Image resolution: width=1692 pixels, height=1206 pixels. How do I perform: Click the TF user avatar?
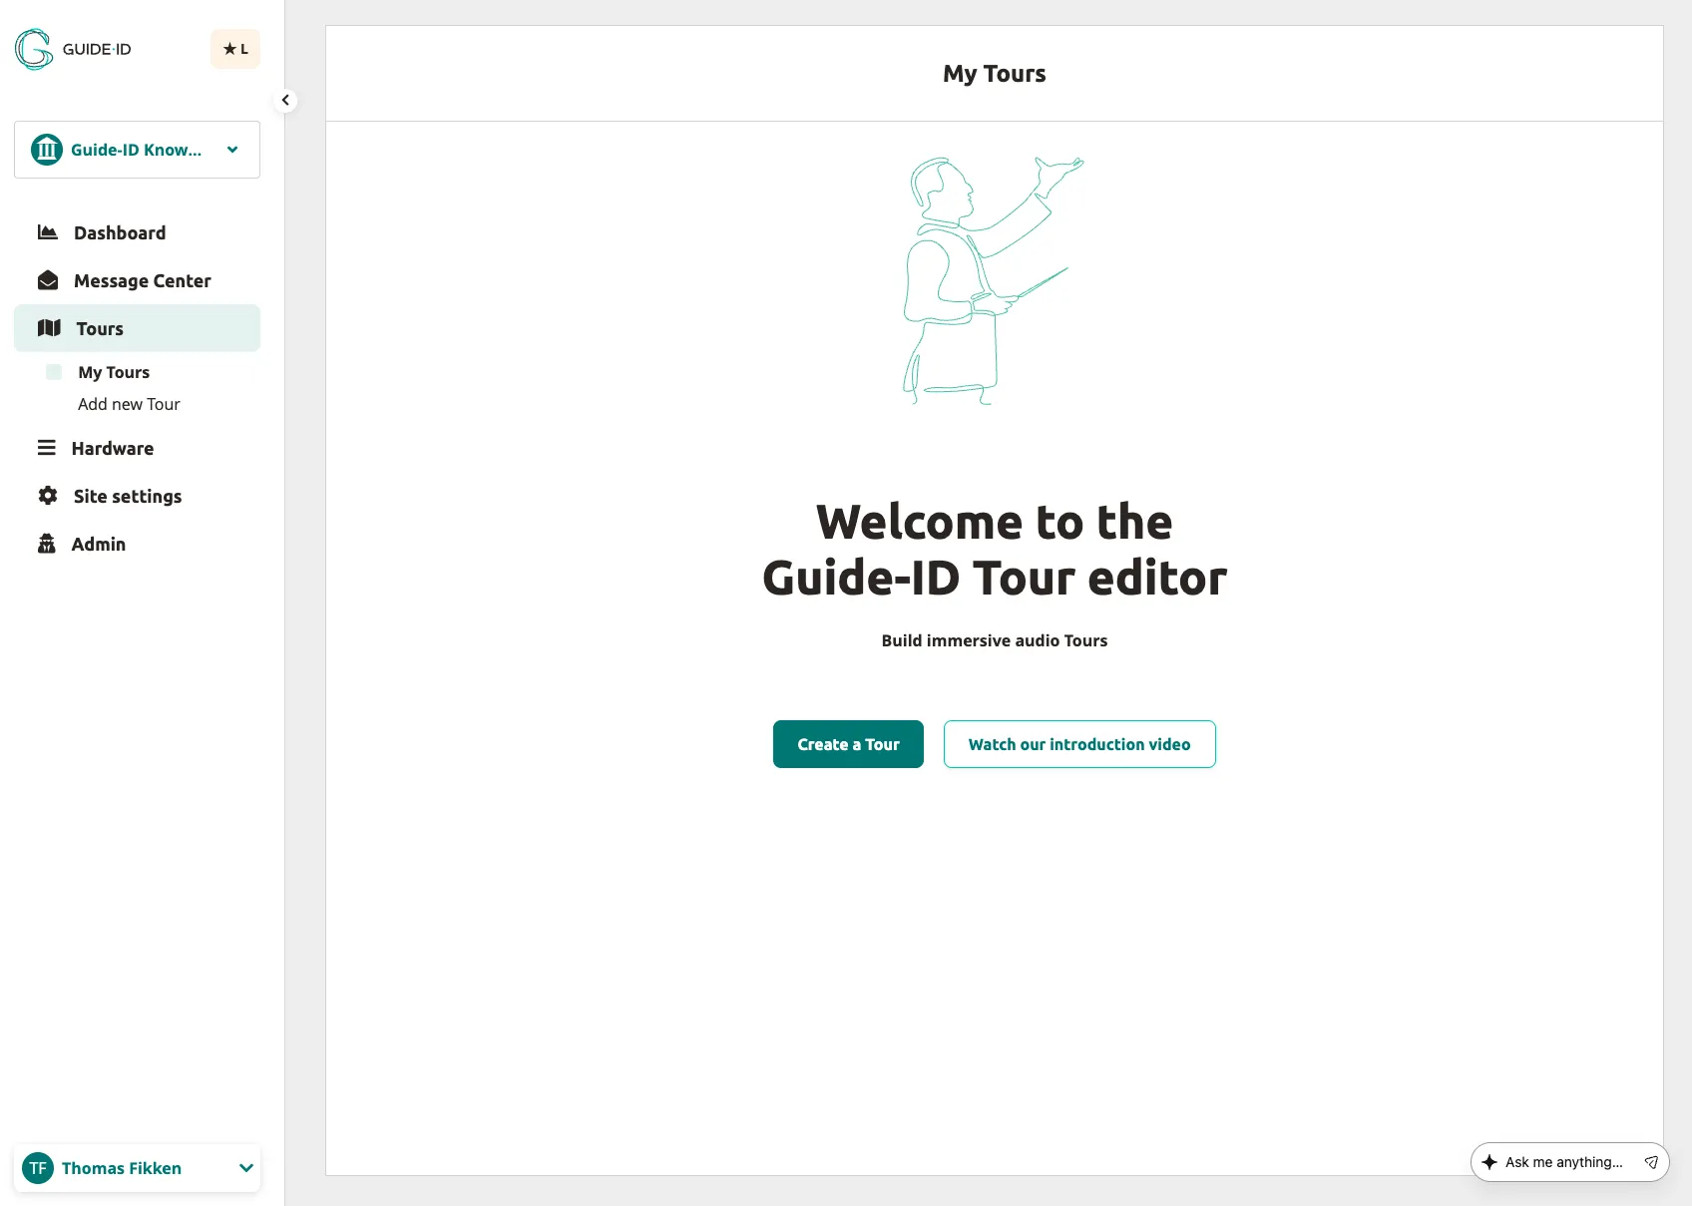coord(38,1168)
